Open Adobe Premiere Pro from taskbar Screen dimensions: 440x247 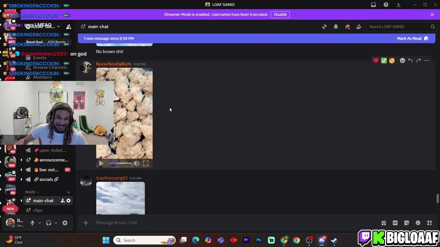[246, 240]
